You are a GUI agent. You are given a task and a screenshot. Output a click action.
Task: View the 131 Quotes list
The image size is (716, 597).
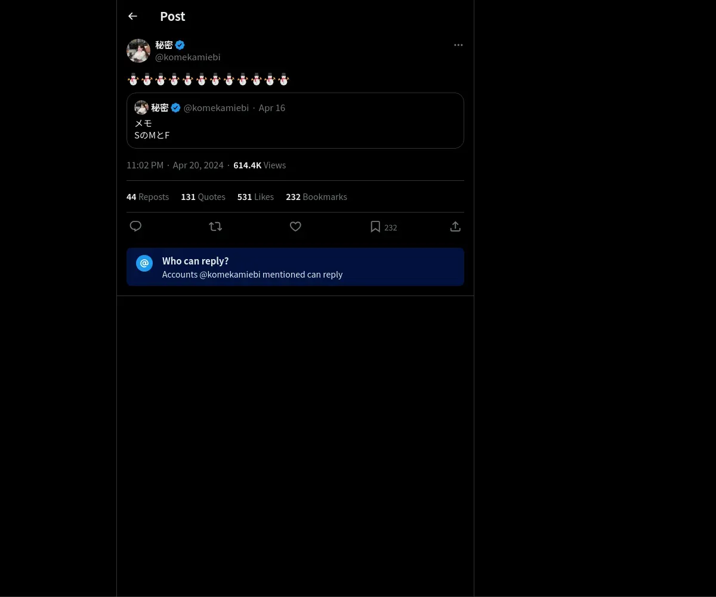(x=203, y=196)
